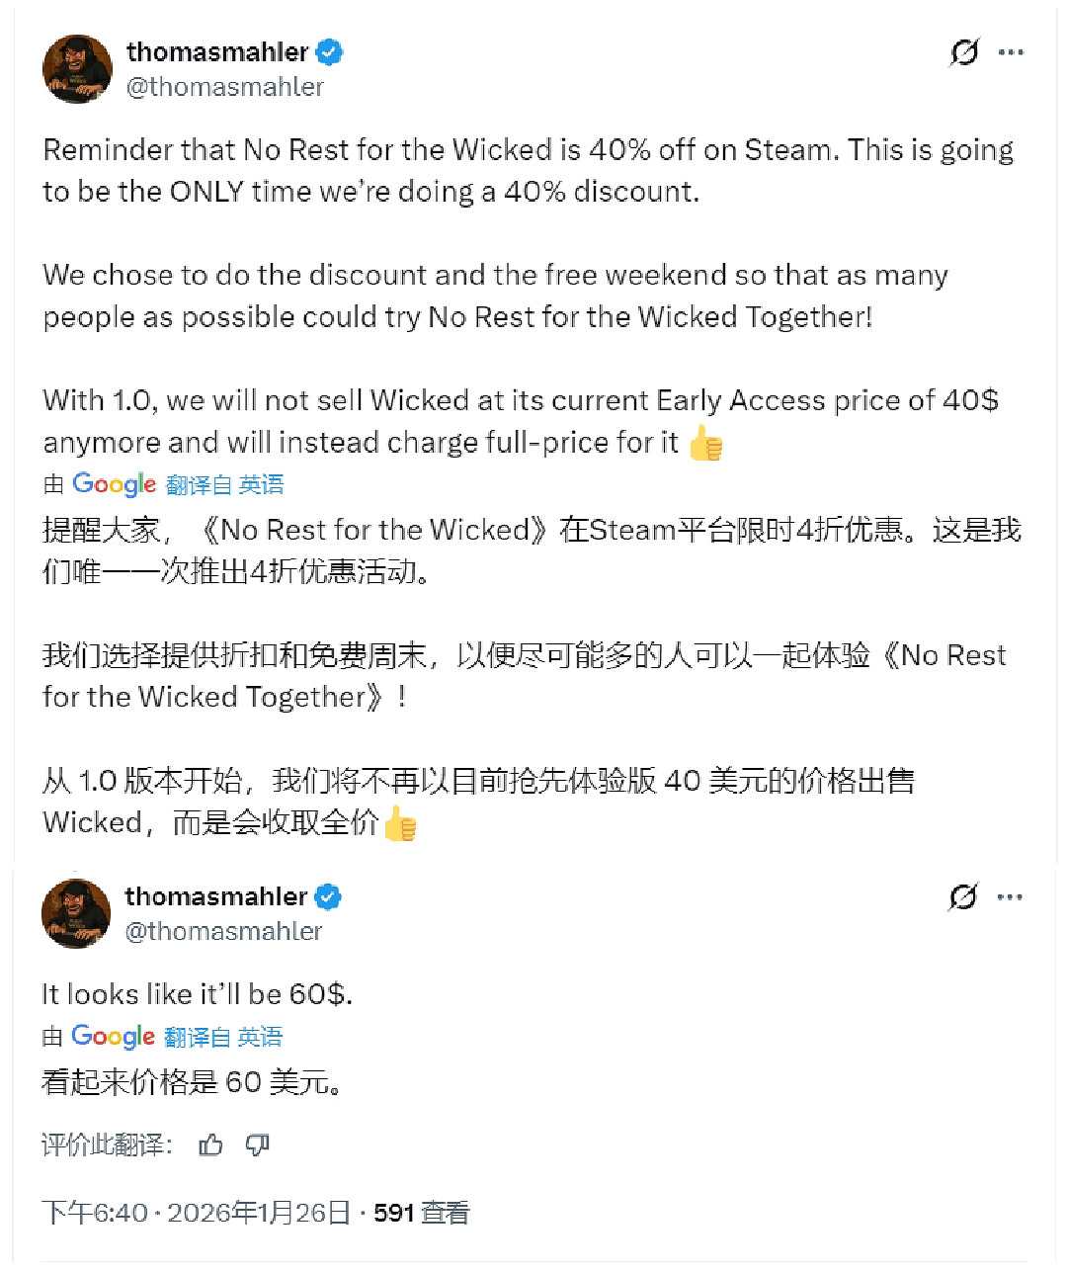This screenshot has height=1271, width=1067.
Task: Click thomasmahler's avatar on second tweet
Action: click(76, 913)
